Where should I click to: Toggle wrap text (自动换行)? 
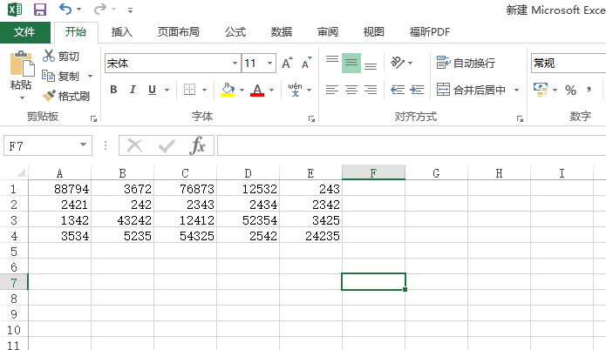tap(466, 63)
